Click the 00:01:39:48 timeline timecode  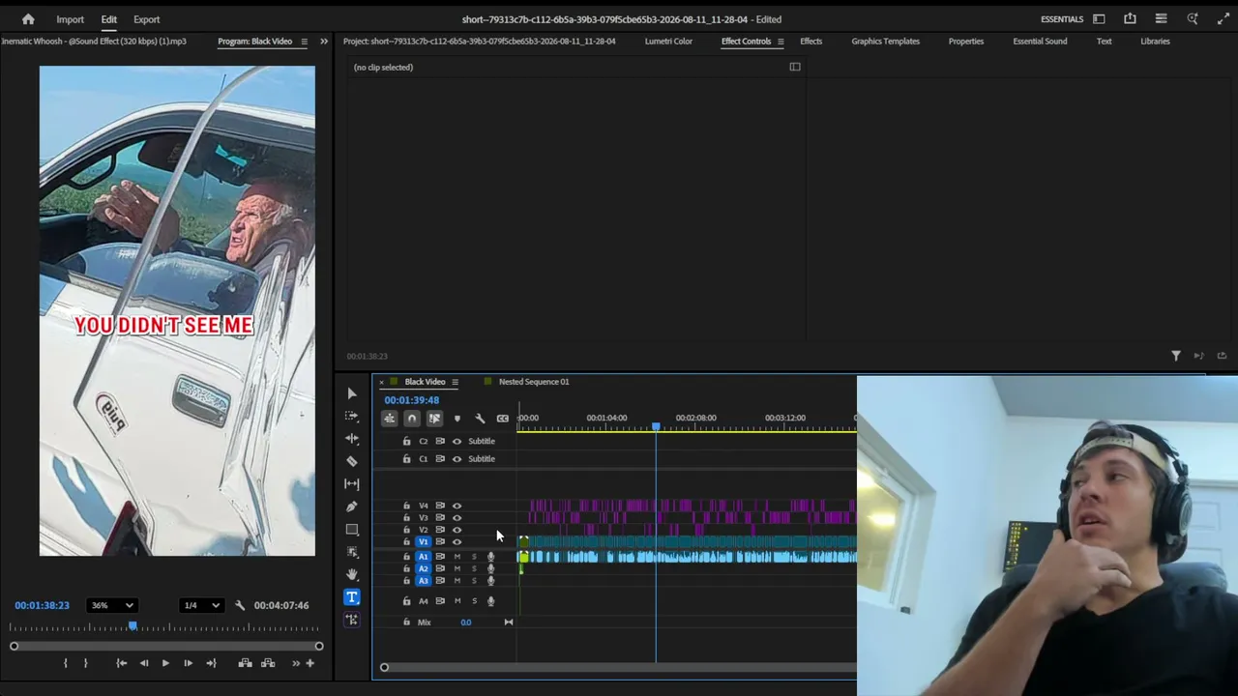pyautogui.click(x=412, y=400)
